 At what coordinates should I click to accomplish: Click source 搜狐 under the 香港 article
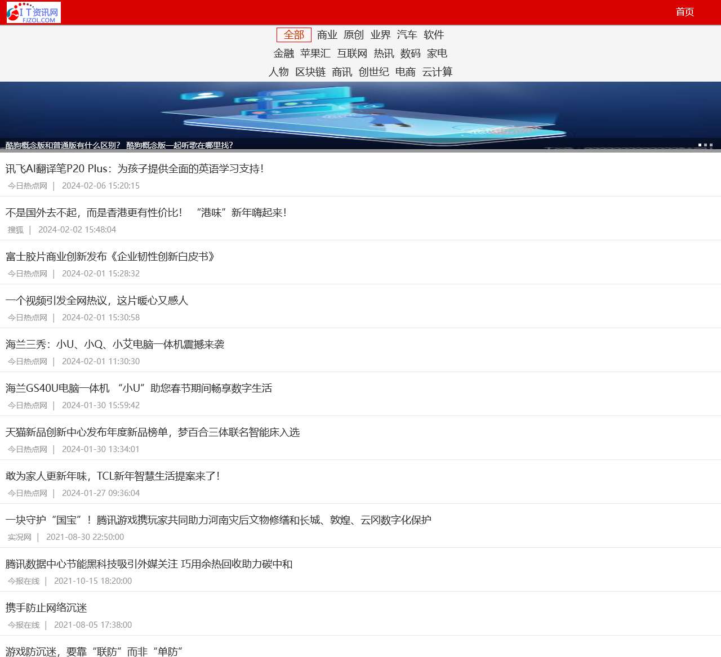coord(16,230)
